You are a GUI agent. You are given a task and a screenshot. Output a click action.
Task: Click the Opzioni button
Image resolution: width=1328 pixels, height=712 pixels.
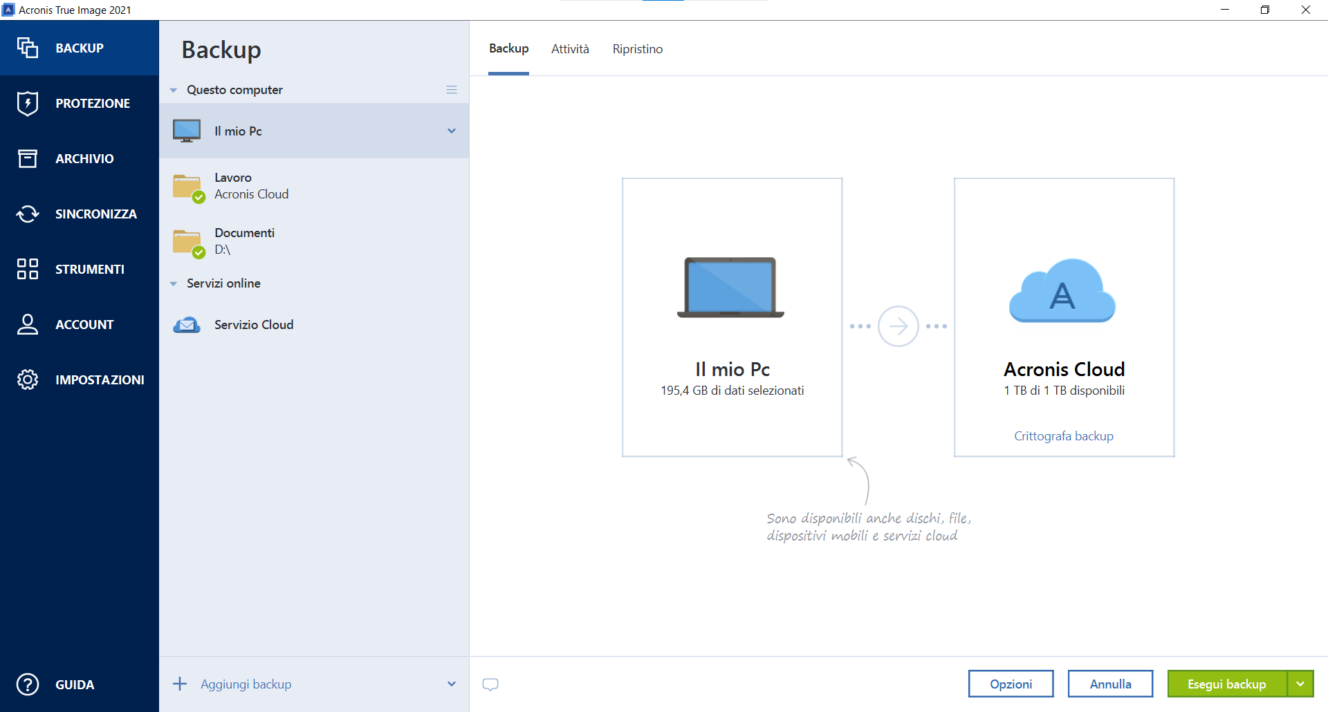click(1011, 684)
